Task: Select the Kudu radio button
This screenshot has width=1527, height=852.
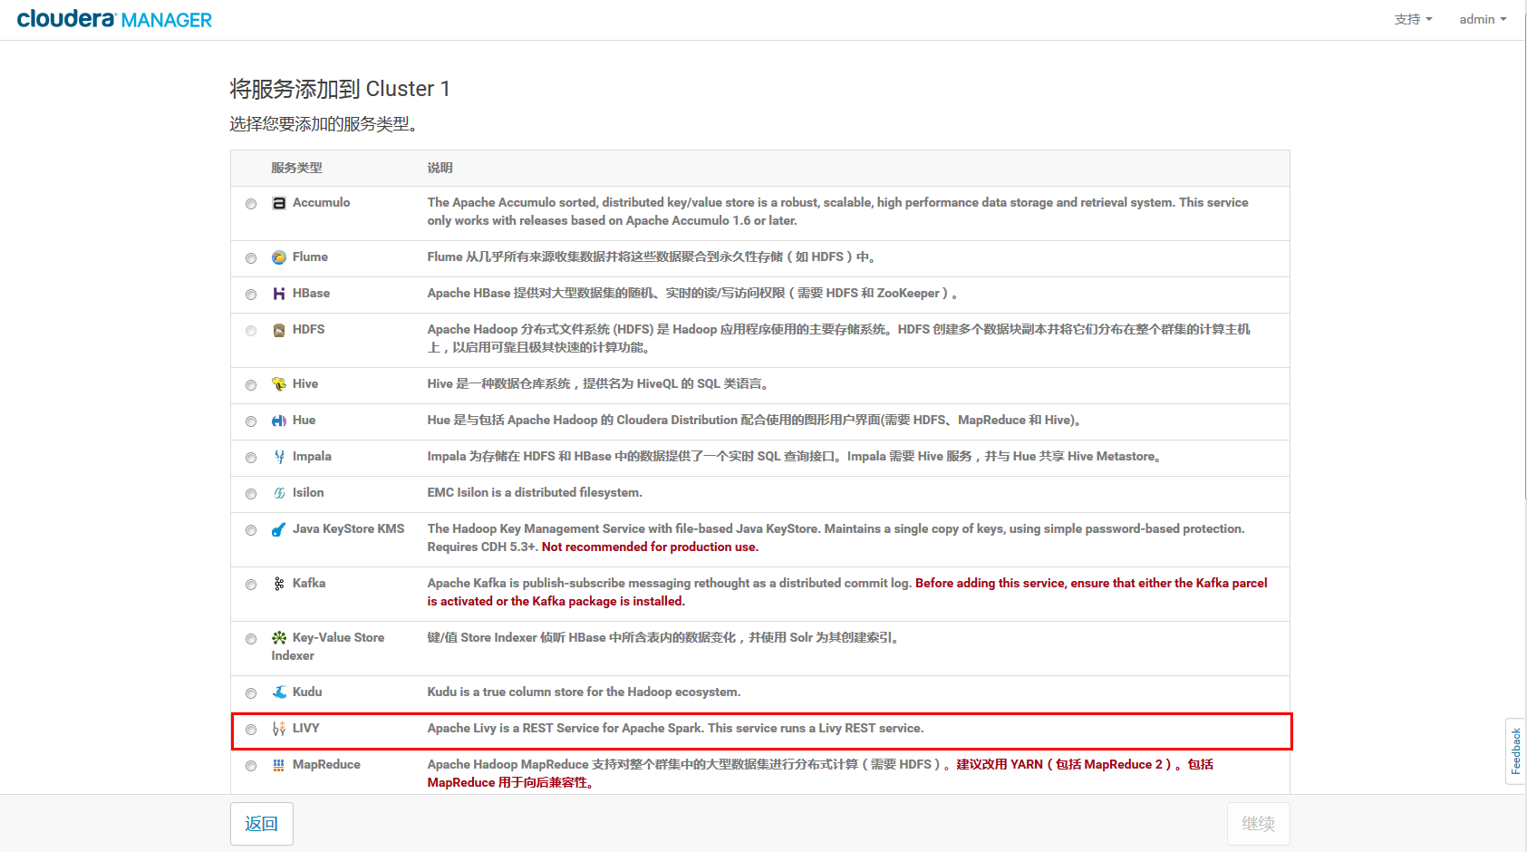Action: (251, 693)
